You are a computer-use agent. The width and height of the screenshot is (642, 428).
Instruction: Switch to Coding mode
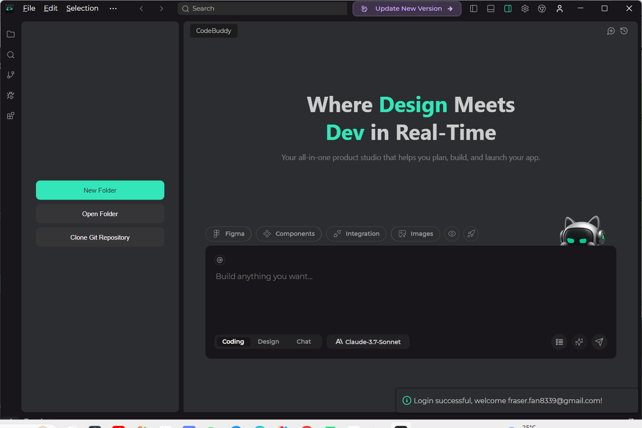(233, 342)
